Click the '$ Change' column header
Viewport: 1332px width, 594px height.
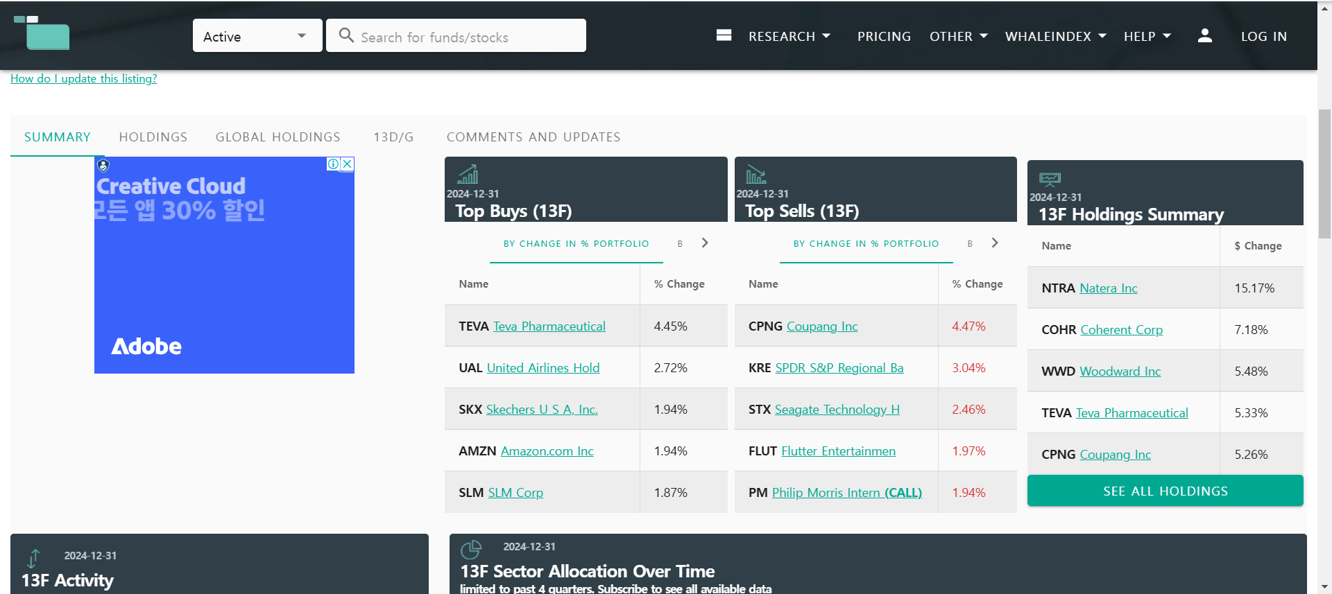click(x=1258, y=245)
